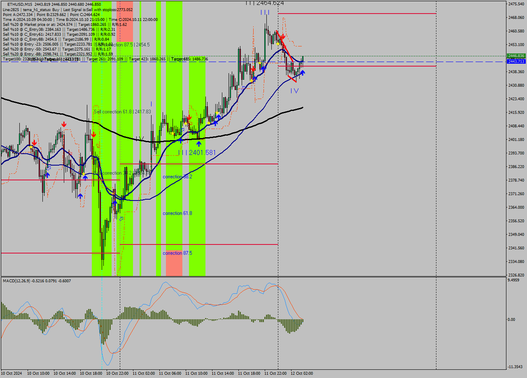Image resolution: width=527 pixels, height=378 pixels.
Task: Click the 2460.590 price axis label
Action: (516, 31)
